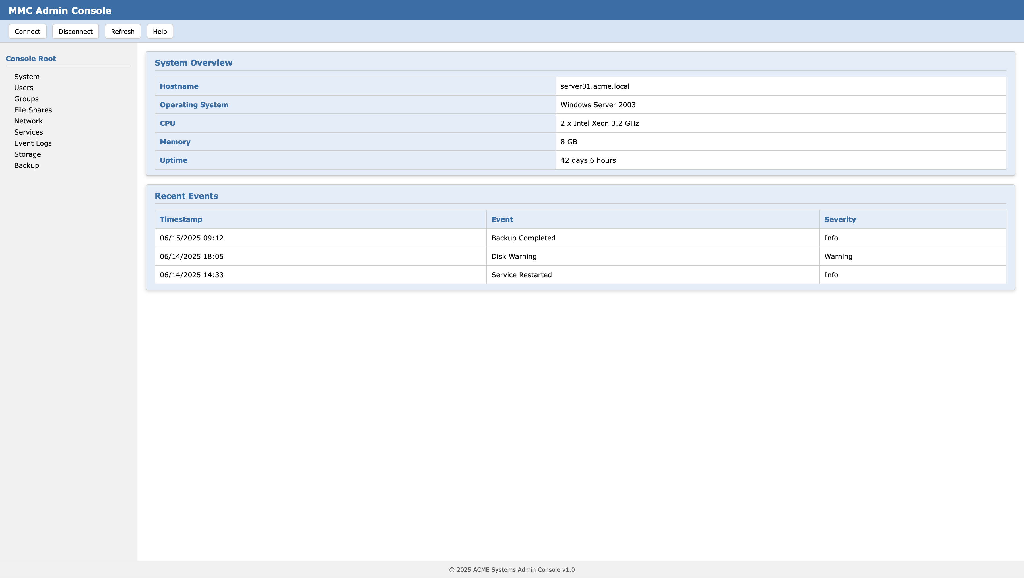Viewport: 1024px width, 578px height.
Task: Click the Hostname row in System Overview
Action: click(179, 86)
